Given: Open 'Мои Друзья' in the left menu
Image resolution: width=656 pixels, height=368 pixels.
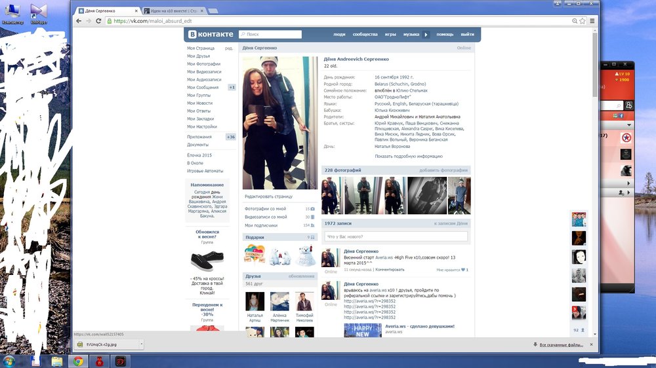Looking at the screenshot, I should (199, 56).
